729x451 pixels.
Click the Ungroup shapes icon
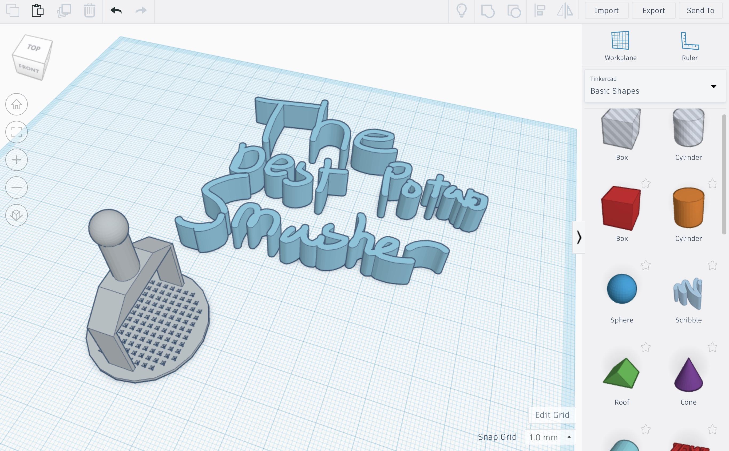click(x=514, y=11)
